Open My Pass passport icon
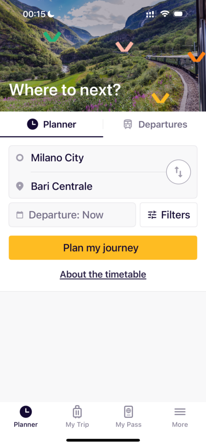The width and height of the screenshot is (206, 446). tap(128, 412)
